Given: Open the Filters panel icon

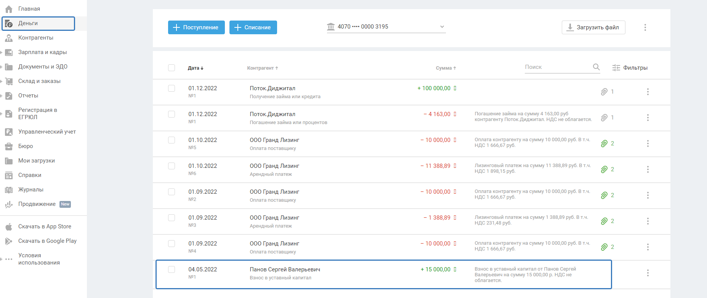Looking at the screenshot, I should [x=616, y=68].
